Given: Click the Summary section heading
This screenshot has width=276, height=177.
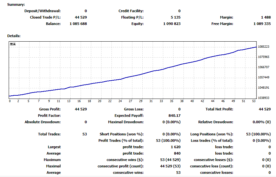Looking at the screenshot, I should [16, 4].
